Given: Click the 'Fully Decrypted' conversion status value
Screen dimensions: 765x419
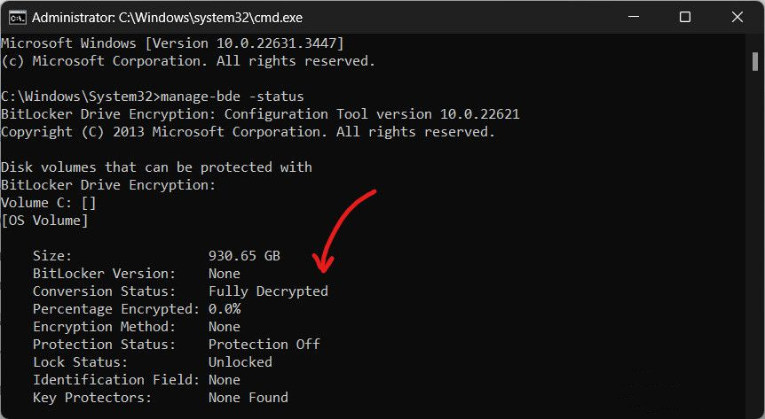Looking at the screenshot, I should (268, 291).
